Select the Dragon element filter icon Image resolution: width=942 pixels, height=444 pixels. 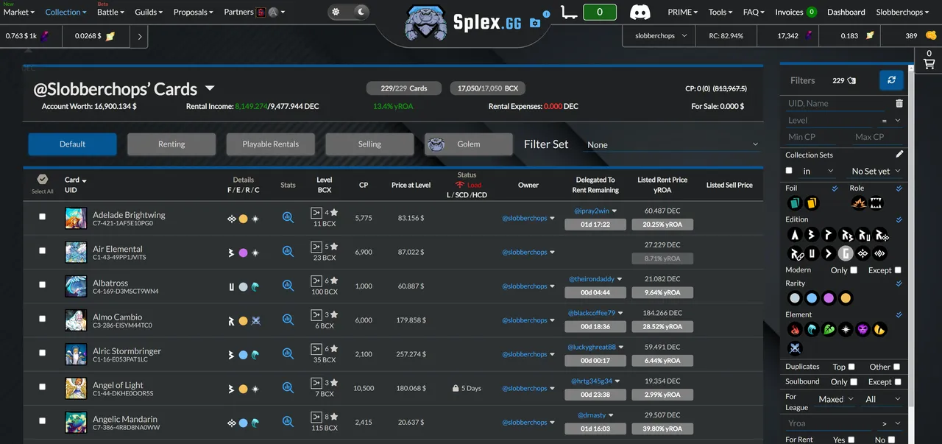[879, 329]
